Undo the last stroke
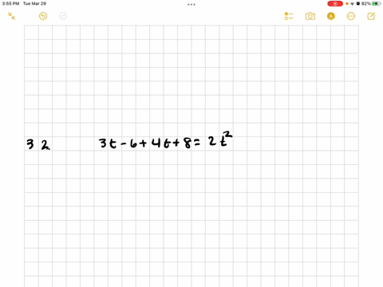 (x=43, y=16)
